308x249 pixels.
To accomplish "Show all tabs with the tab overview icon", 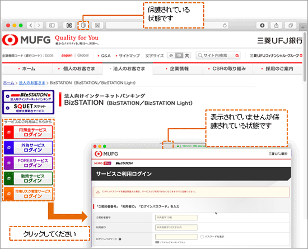I will coord(291,25).
